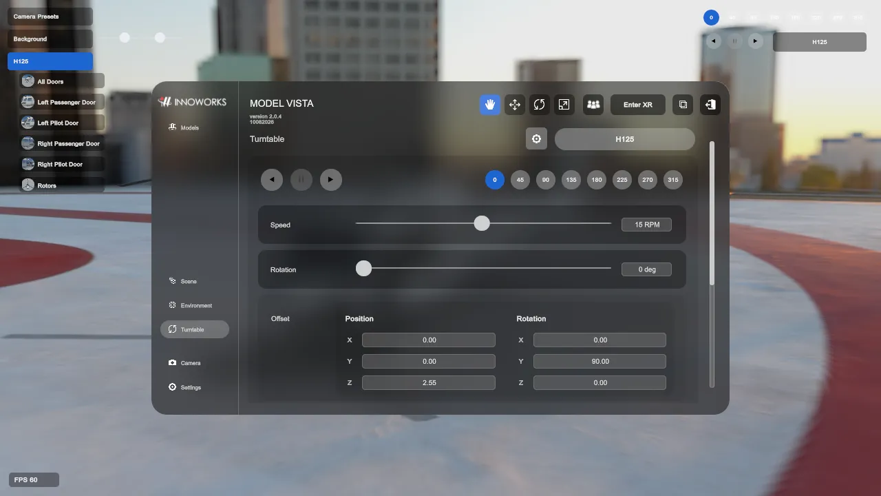The image size is (881, 496).
Task: Click the Speed slider handle
Action: tap(482, 223)
